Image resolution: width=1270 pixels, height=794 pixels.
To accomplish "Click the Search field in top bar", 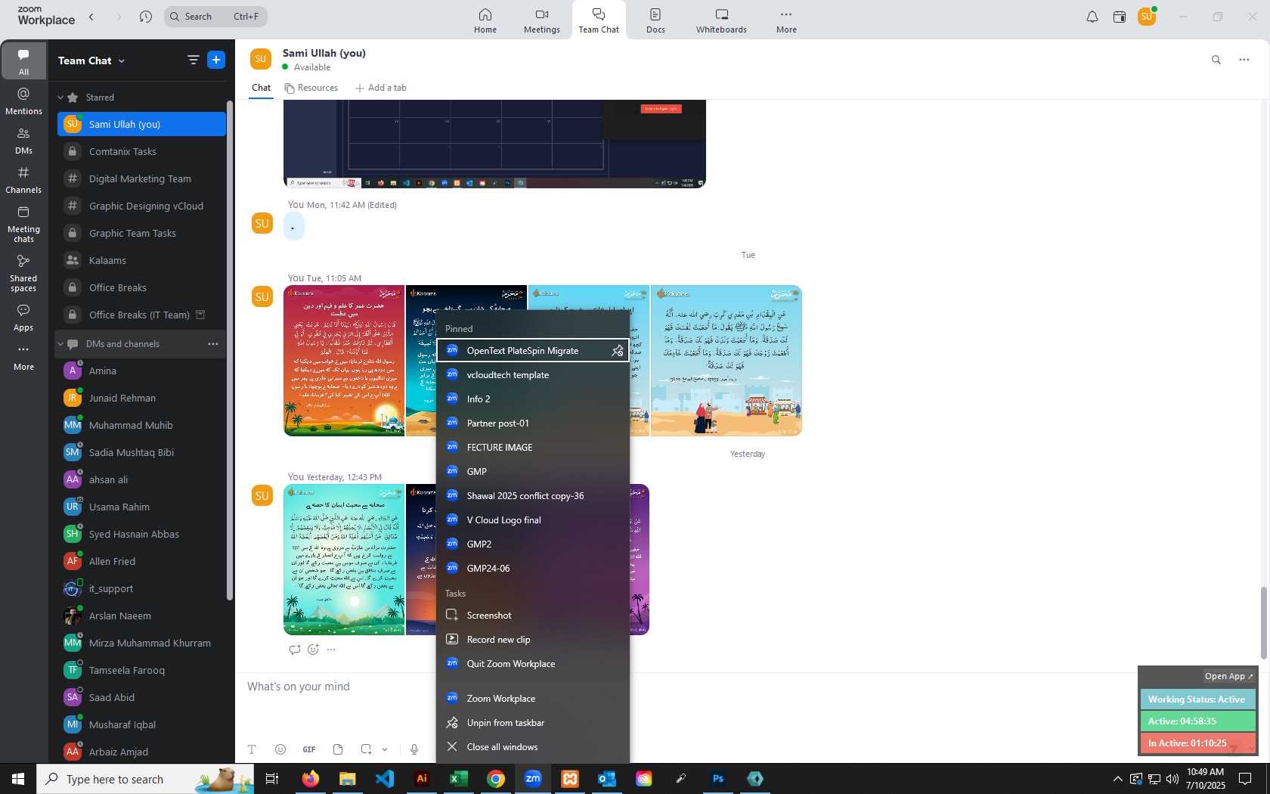I will (215, 17).
